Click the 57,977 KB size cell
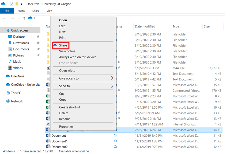The image size is (241, 154). [x=214, y=68]
